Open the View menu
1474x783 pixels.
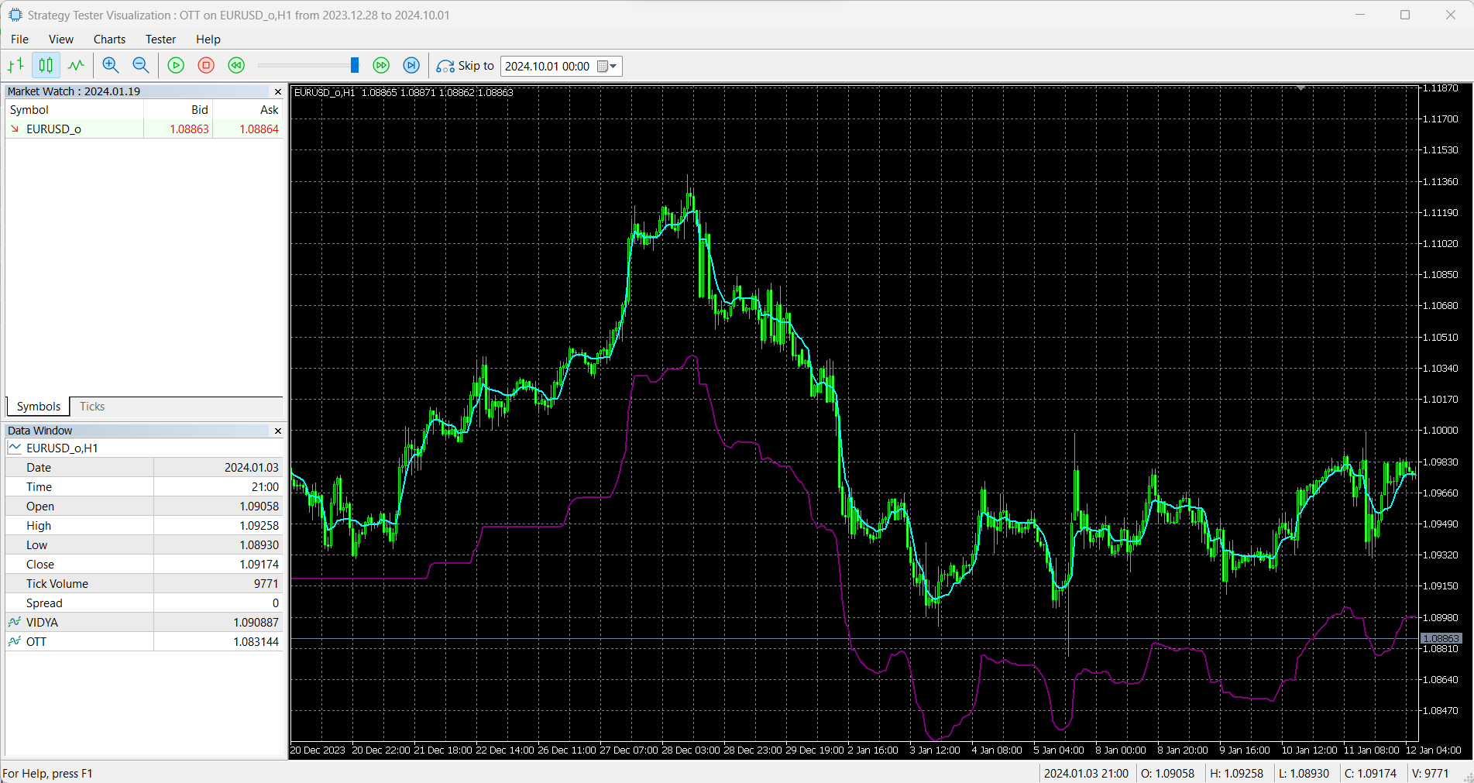(x=61, y=39)
